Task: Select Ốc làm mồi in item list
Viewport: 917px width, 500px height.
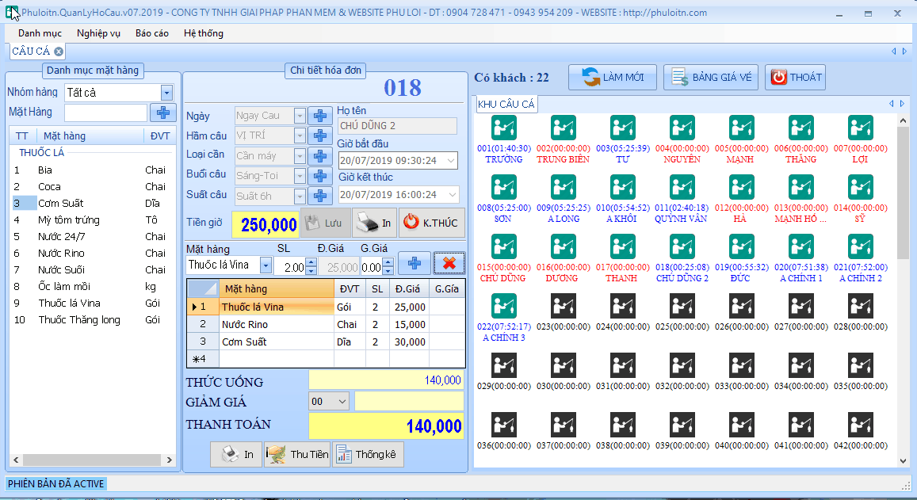Action: (x=64, y=287)
